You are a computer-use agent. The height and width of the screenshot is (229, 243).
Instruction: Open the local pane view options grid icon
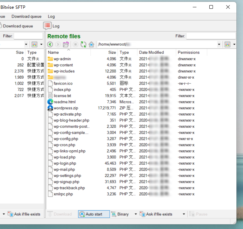click(34, 45)
